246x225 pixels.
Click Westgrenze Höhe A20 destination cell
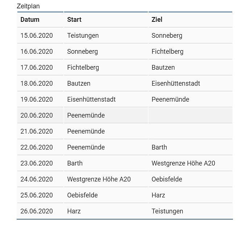pos(183,163)
